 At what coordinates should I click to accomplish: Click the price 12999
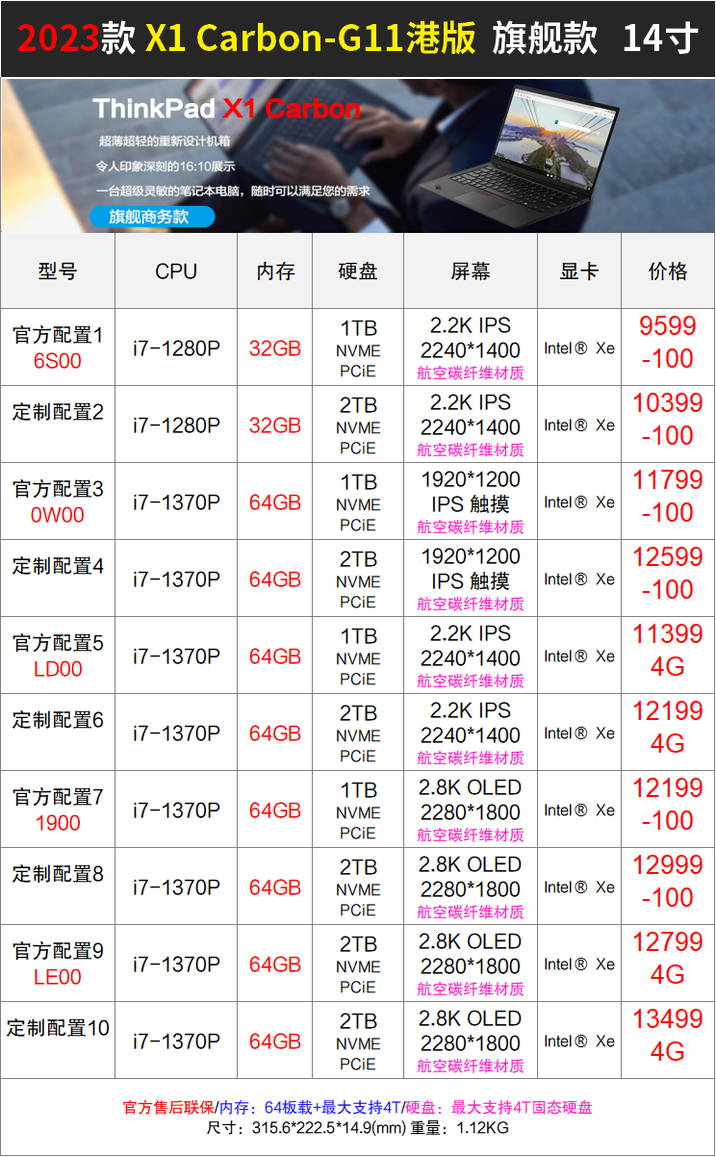668,864
